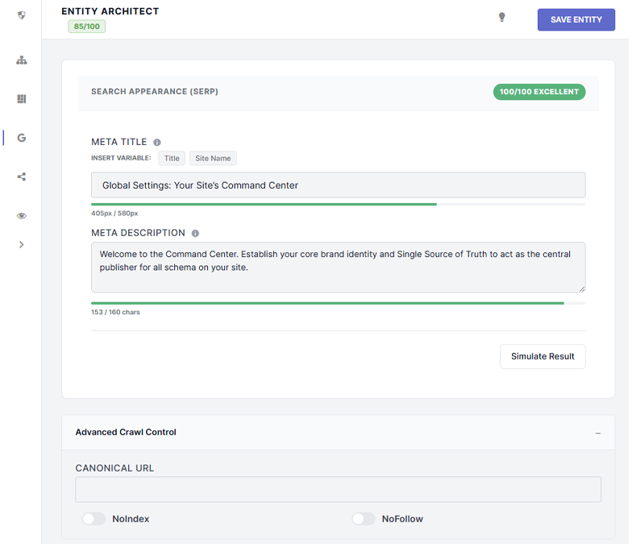This screenshot has height=544, width=632.
Task: Open the shield icon in the sidebar
Action: [x=22, y=15]
